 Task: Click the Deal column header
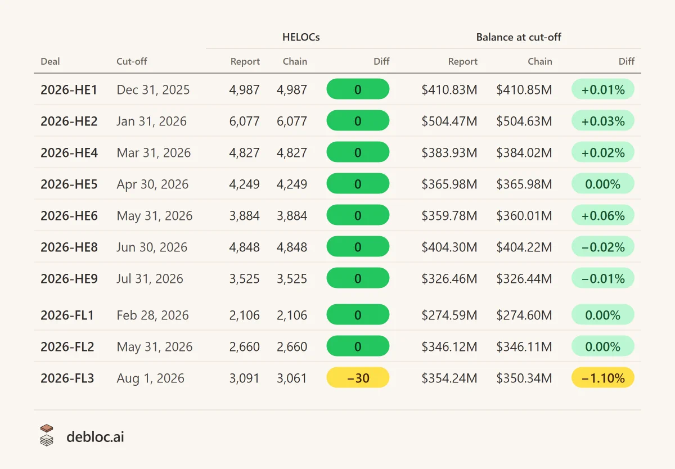[50, 61]
